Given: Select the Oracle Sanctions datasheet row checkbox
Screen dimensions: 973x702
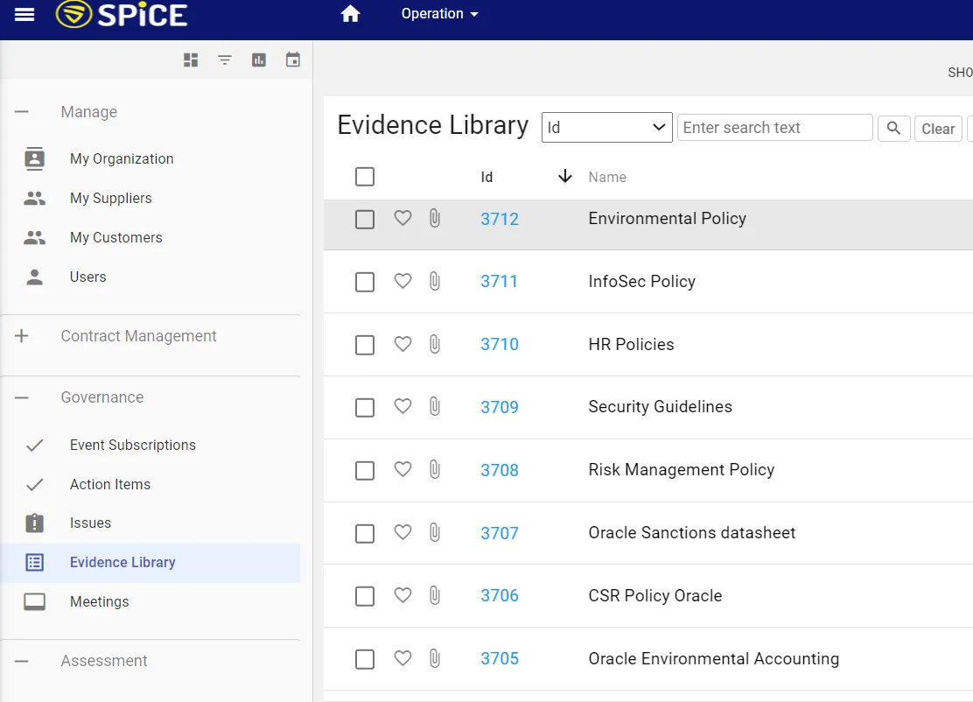Looking at the screenshot, I should click(x=365, y=533).
